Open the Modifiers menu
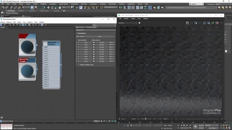Screen dimensions: 232x130 43,4
